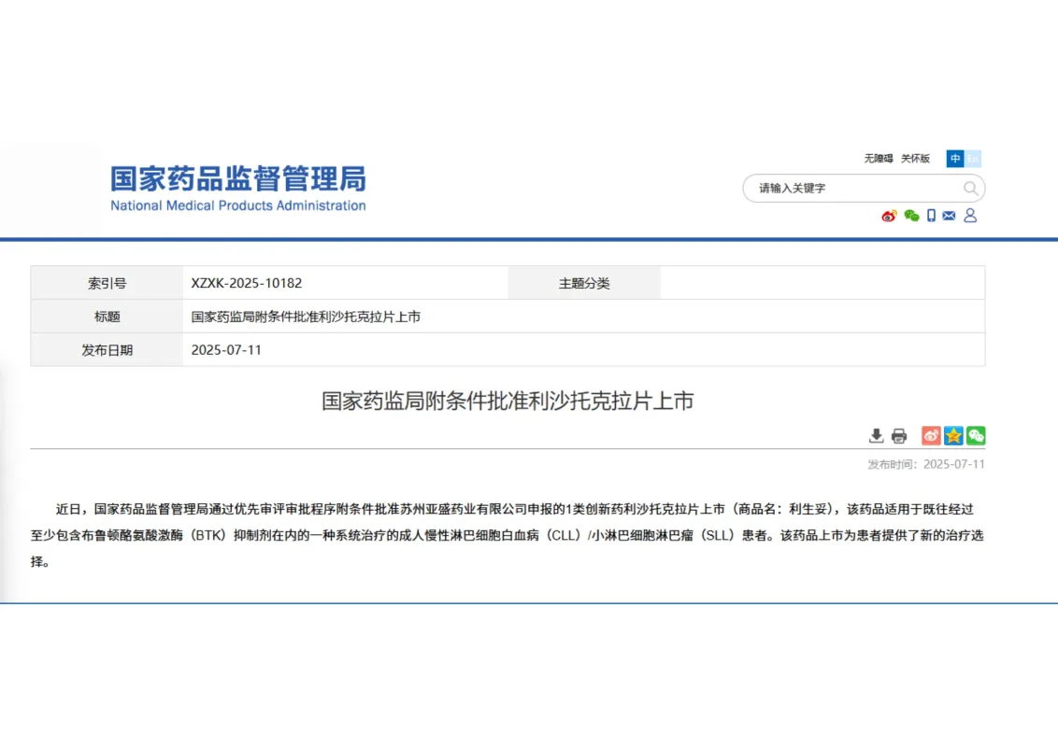Click the 主题分类 table header cell
Viewport: 1058px width, 747px height.
[x=584, y=283]
